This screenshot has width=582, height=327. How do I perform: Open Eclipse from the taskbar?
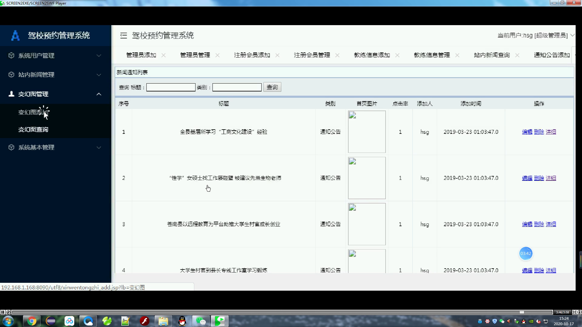[x=51, y=321]
